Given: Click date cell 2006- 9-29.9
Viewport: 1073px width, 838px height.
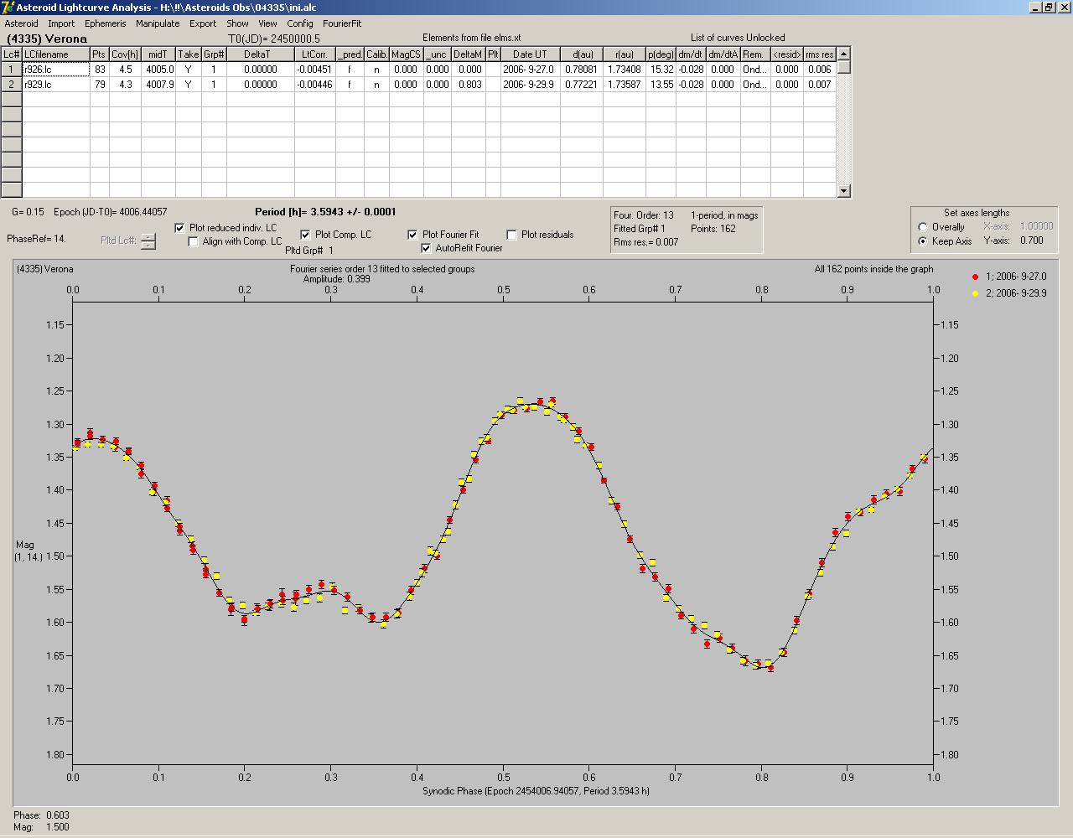Looking at the screenshot, I should click(529, 85).
